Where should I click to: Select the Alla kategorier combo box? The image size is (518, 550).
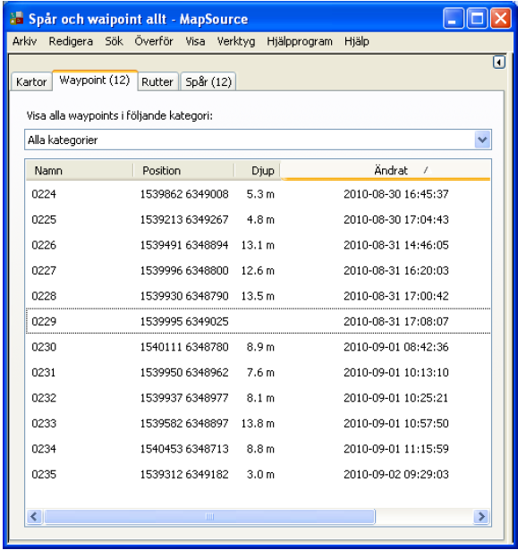click(258, 140)
